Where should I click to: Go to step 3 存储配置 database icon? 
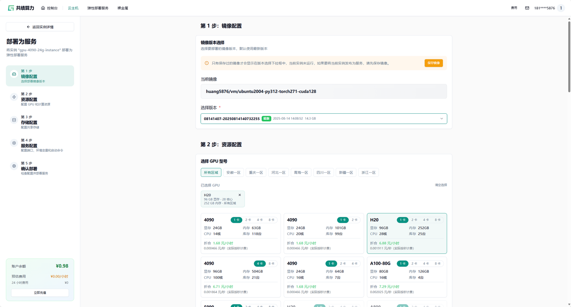click(x=14, y=120)
